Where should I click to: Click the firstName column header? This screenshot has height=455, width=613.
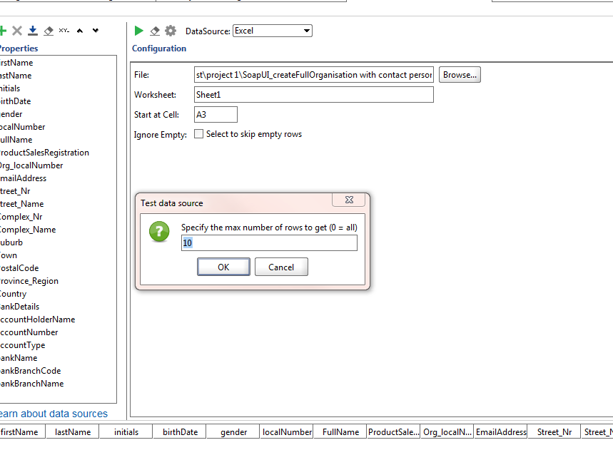coord(22,432)
